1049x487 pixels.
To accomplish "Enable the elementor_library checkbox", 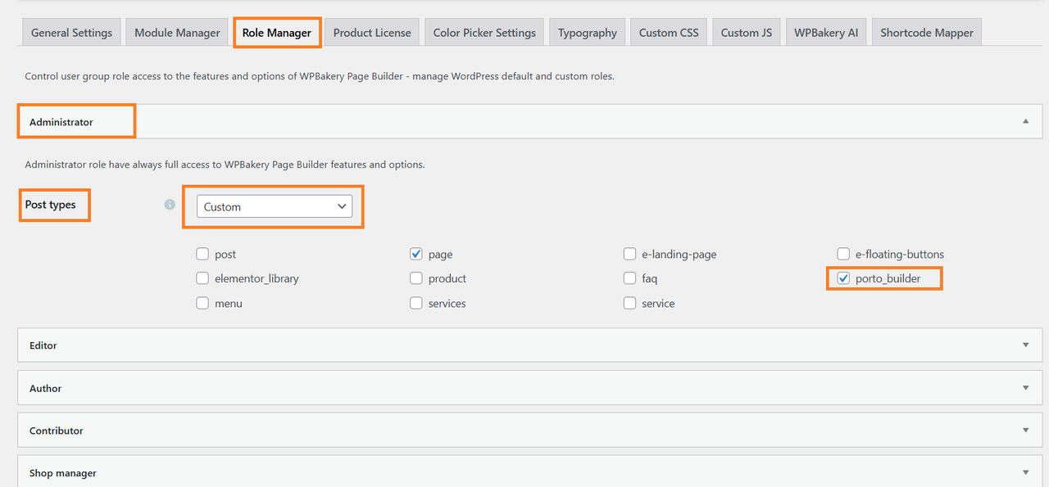I will 202,278.
